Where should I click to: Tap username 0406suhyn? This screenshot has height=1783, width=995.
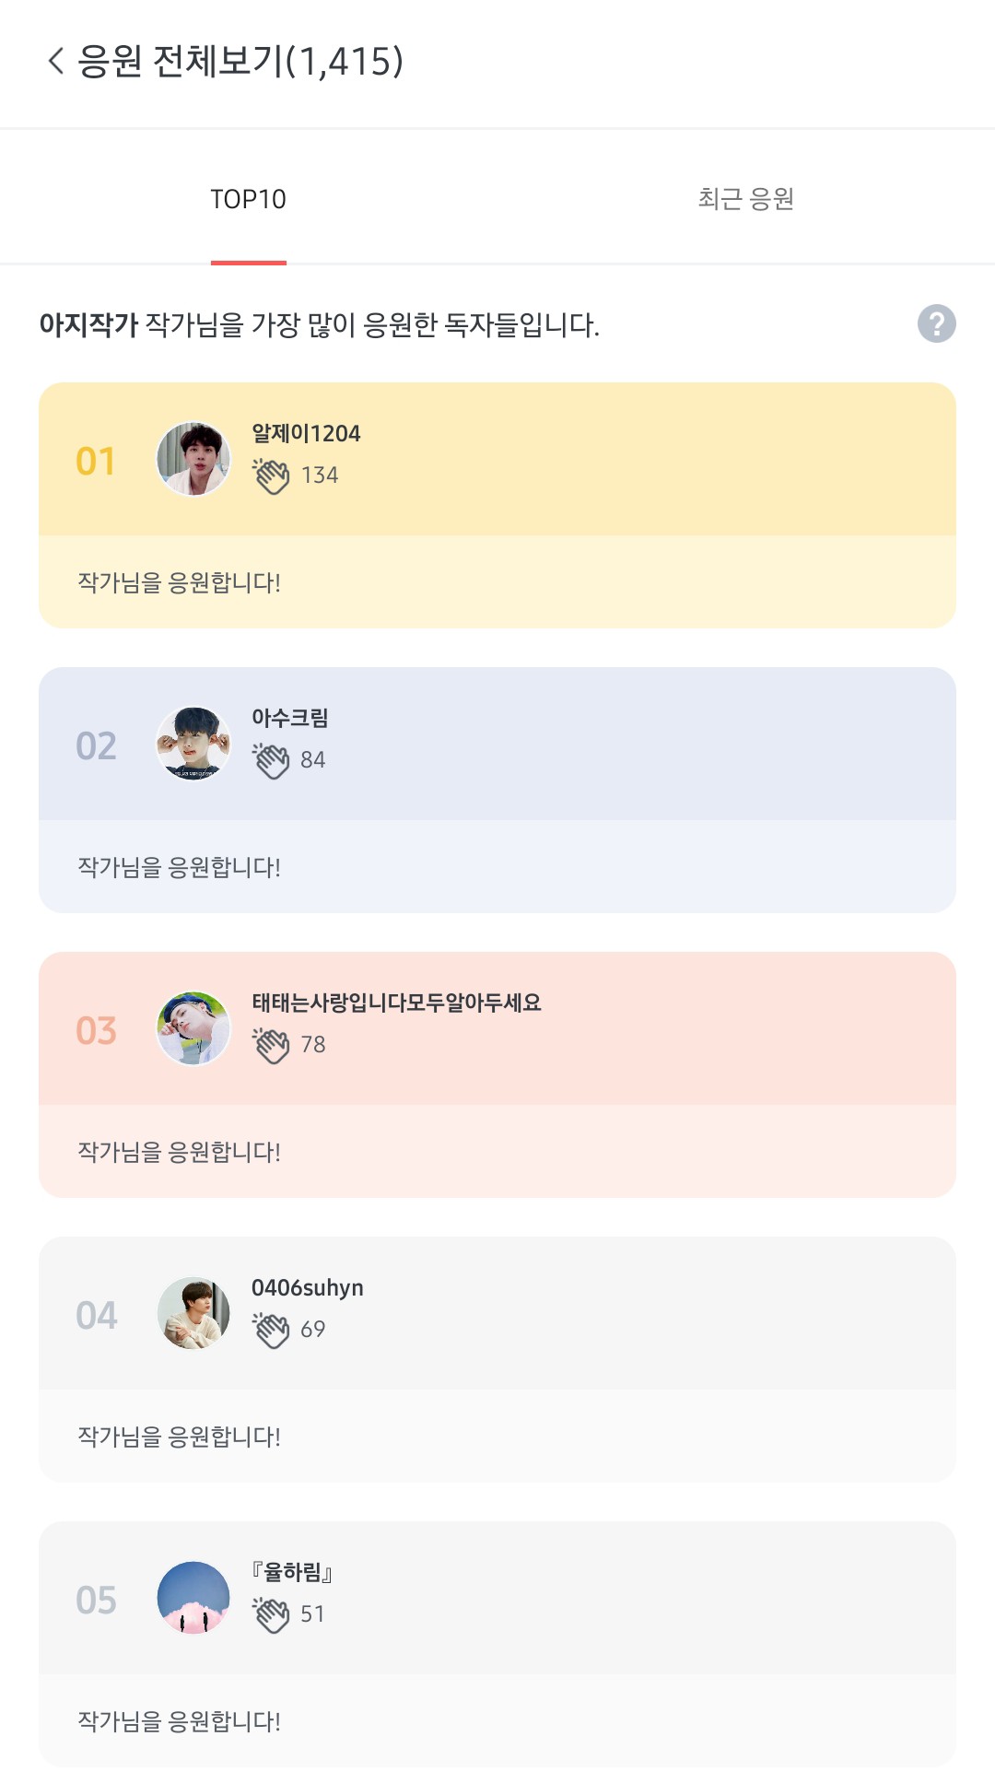click(x=307, y=1287)
